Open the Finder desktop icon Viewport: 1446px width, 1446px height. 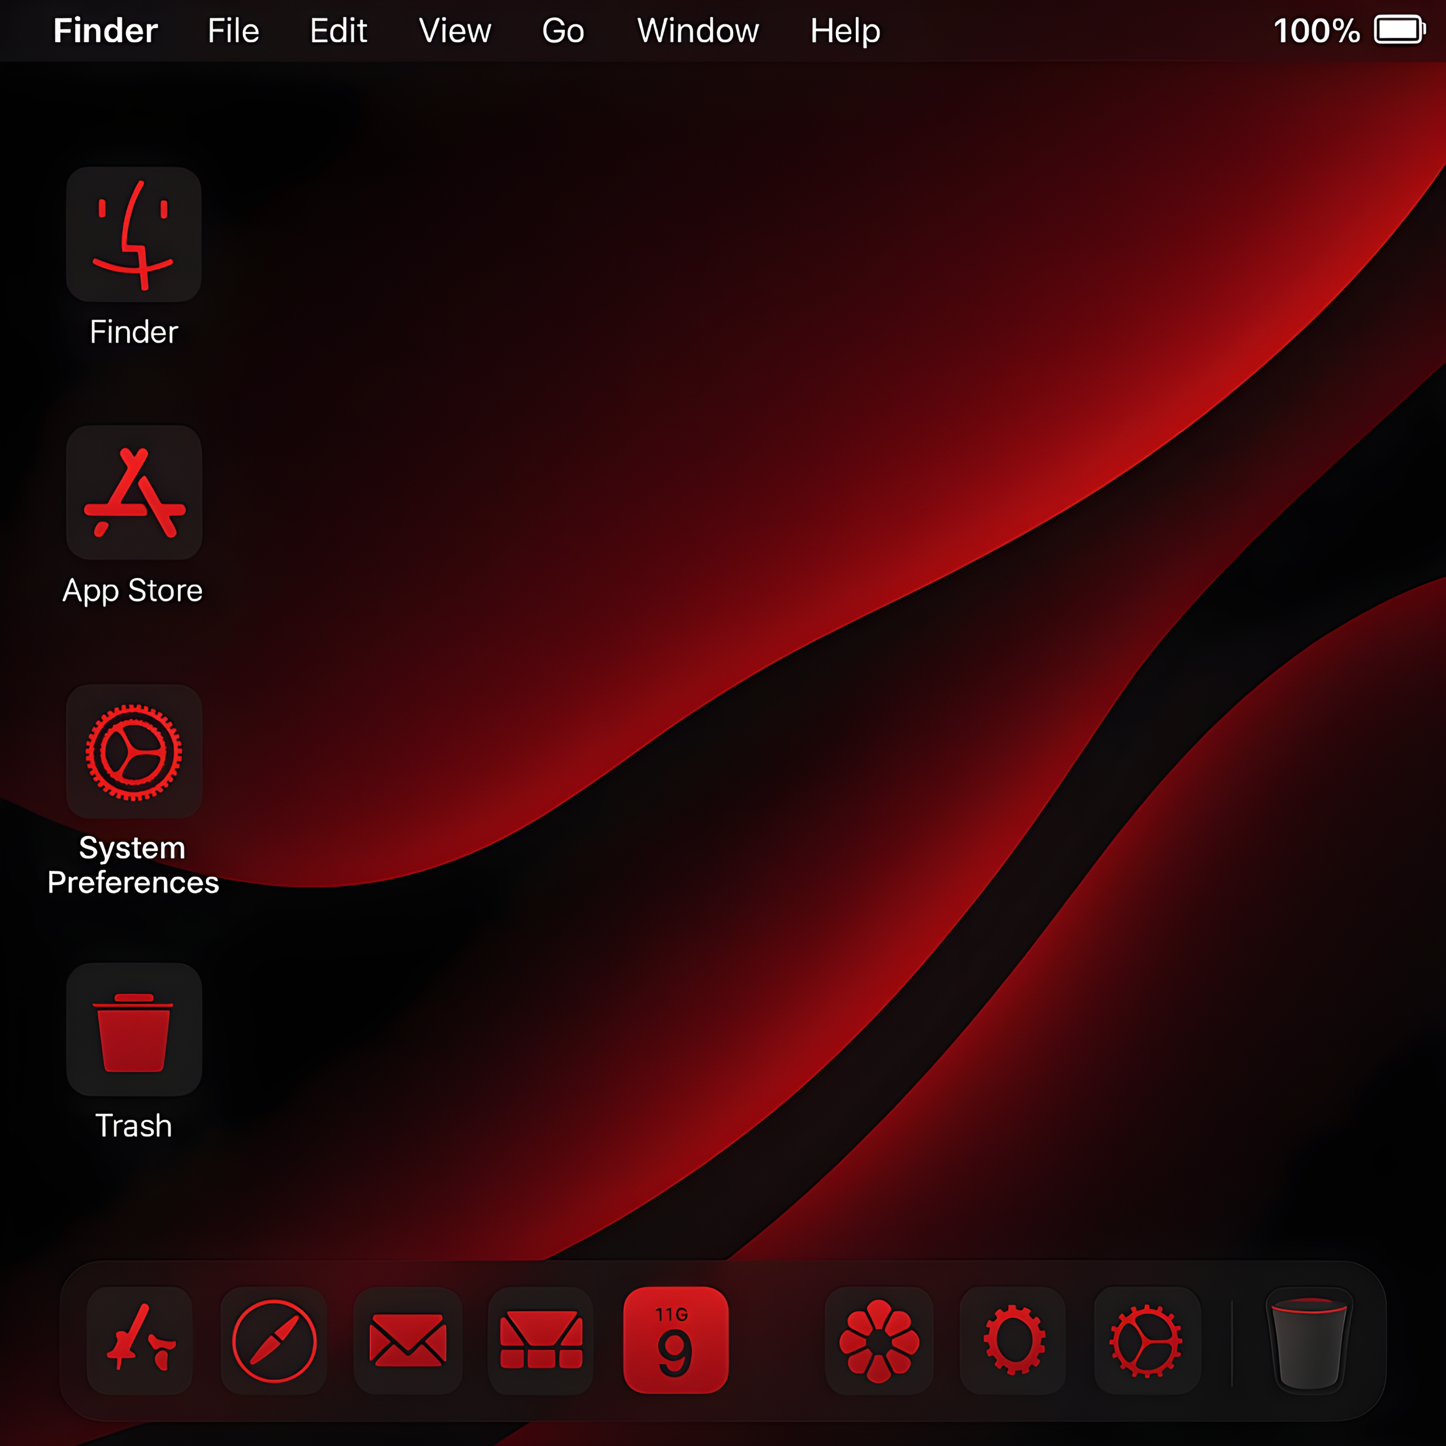pyautogui.click(x=134, y=234)
